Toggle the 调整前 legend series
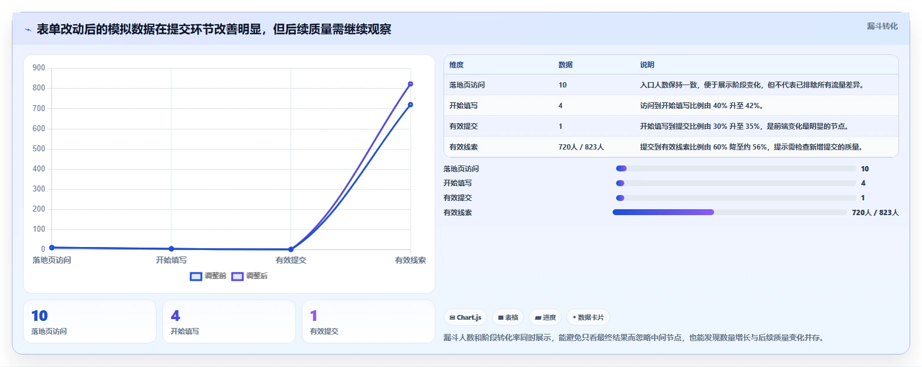The width and height of the screenshot is (922, 367). [208, 276]
